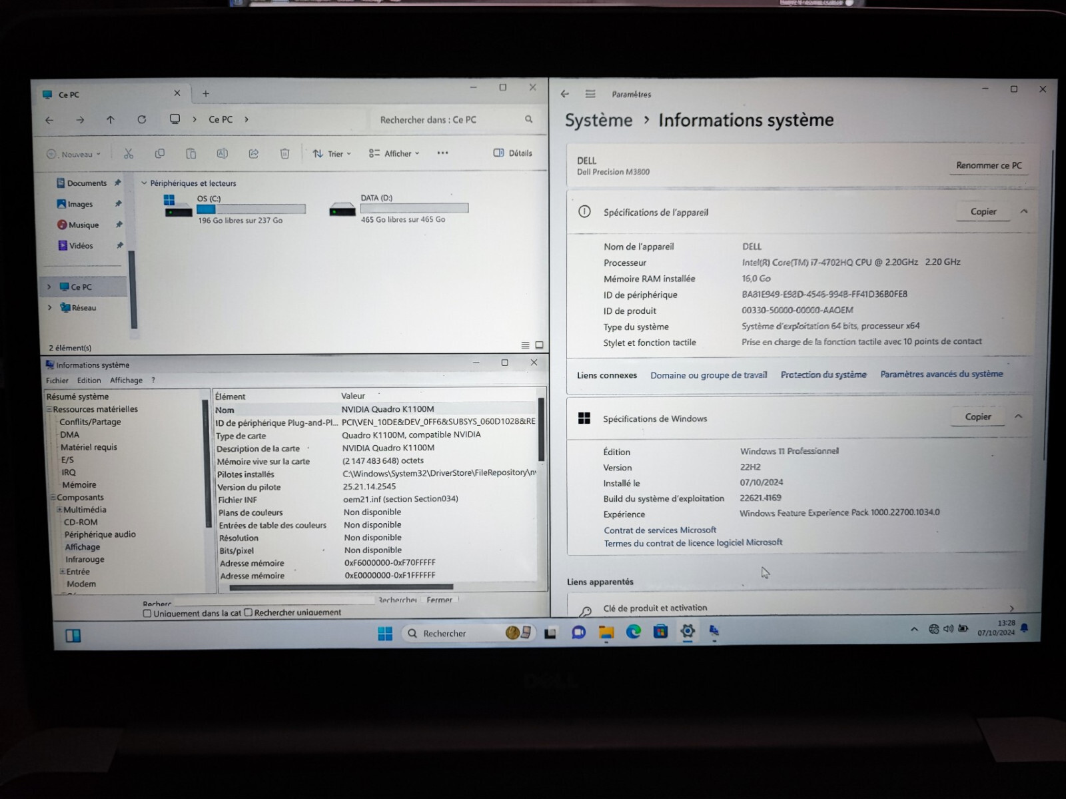Open the Afficher view dropdown
This screenshot has height=799, width=1066.
click(394, 153)
